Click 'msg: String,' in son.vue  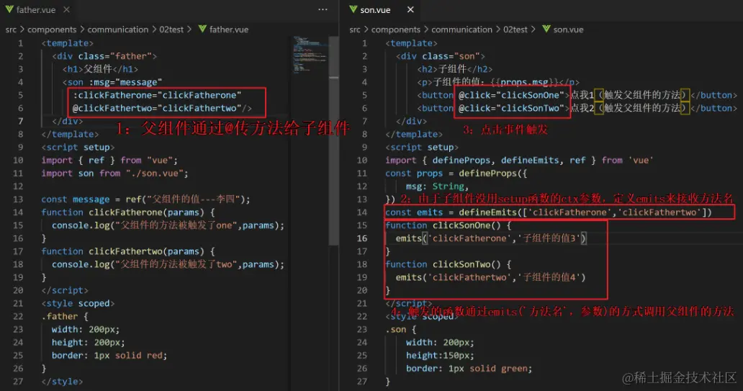tap(437, 186)
